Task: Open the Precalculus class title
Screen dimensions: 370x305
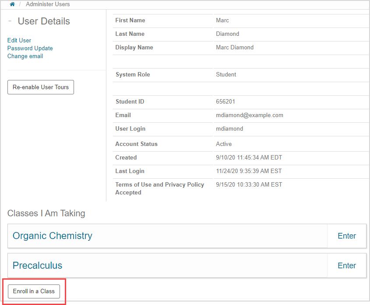Action: (x=38, y=266)
